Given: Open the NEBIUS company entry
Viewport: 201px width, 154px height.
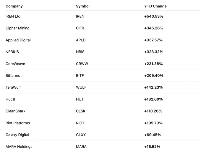Looking at the screenshot, I should (x=12, y=52).
